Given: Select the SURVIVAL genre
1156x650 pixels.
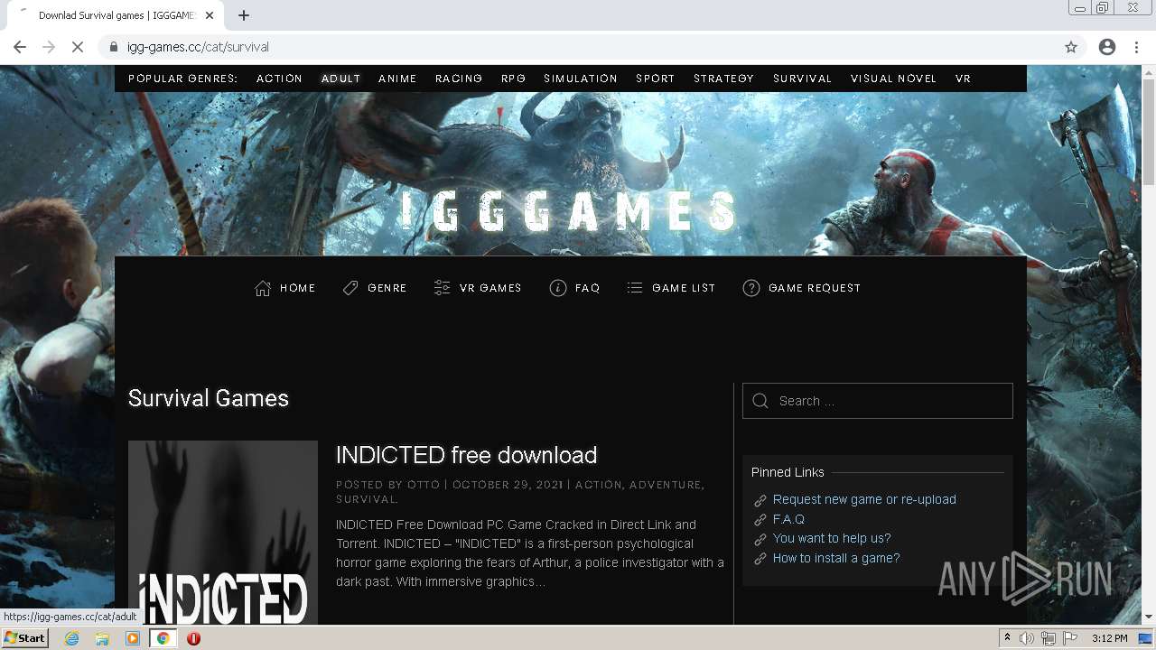Looking at the screenshot, I should (x=802, y=79).
